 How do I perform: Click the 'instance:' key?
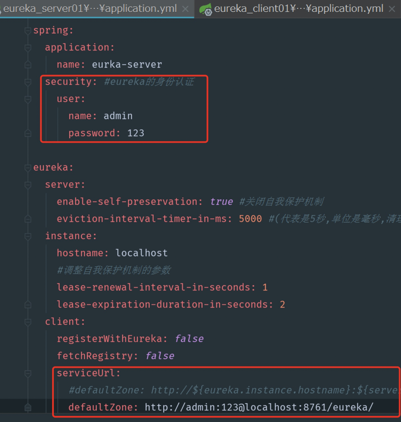pyautogui.click(x=71, y=236)
